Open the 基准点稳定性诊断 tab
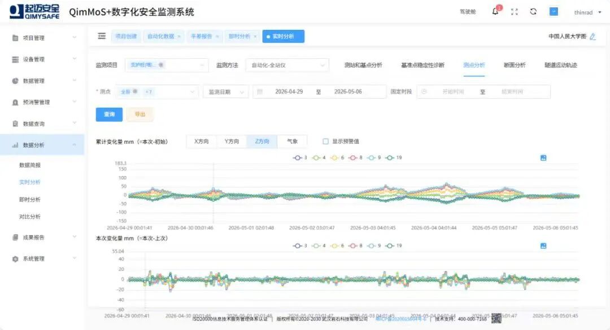 pyautogui.click(x=422, y=65)
